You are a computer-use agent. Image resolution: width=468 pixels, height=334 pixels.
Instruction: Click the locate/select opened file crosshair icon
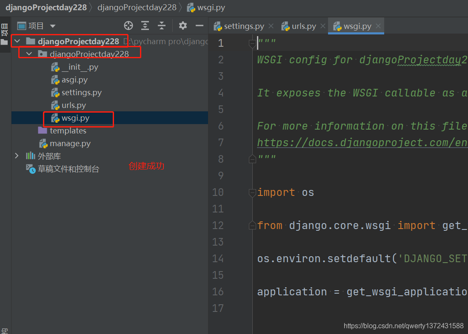click(128, 26)
